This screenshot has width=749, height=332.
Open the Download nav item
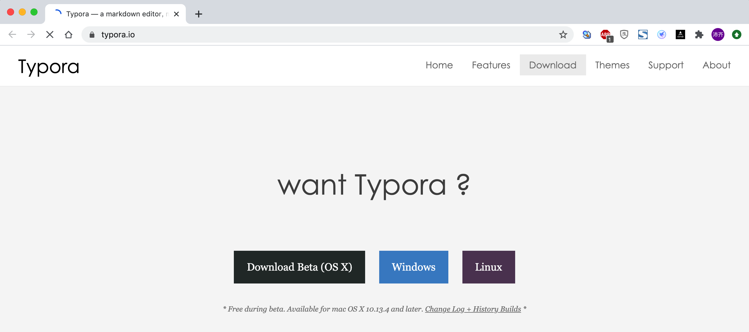[553, 65]
